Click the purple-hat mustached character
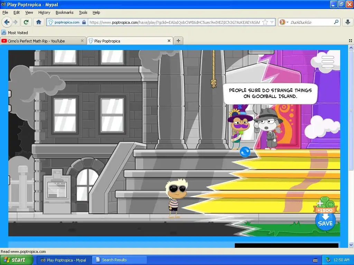354x265 pixels. coord(240,127)
